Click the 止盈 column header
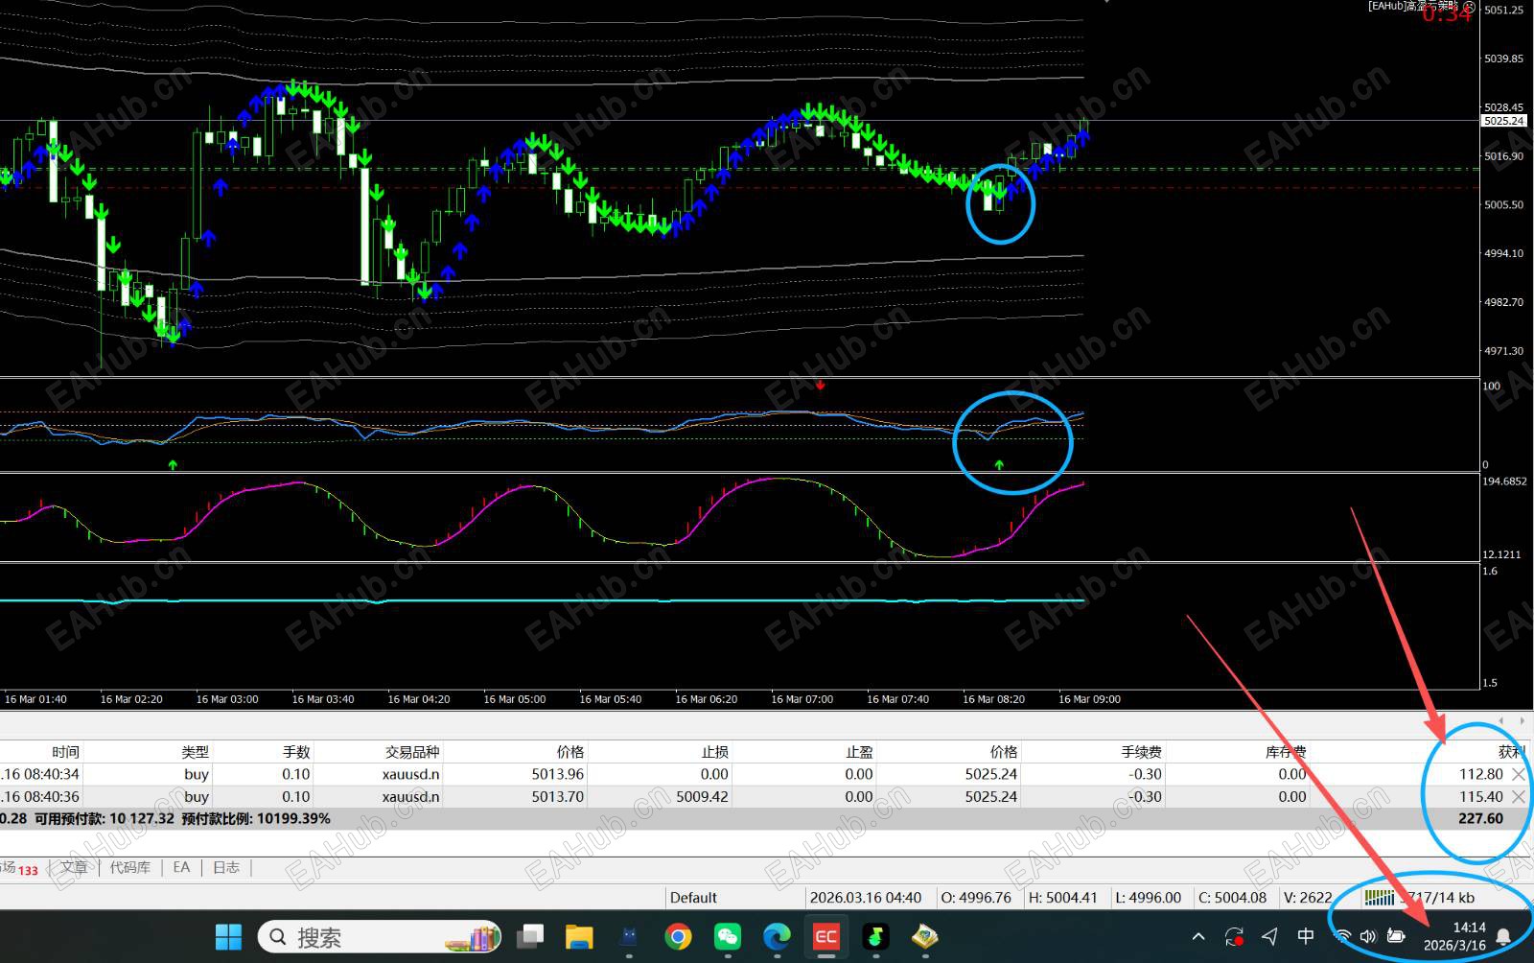Viewport: 1534px width, 963px height. [859, 752]
